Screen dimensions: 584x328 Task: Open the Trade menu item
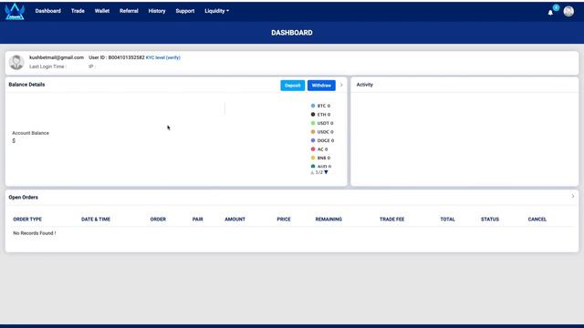[78, 11]
